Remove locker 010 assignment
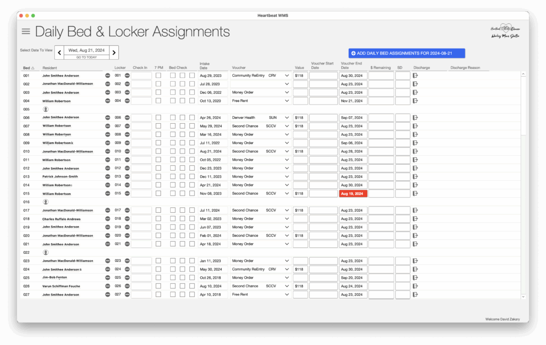 point(127,151)
